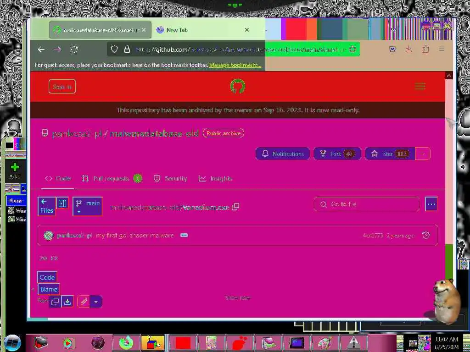Open the Security tab
Screen dimensions: 470x352
tap(170, 178)
